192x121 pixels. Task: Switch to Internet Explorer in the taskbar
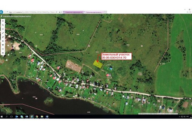[32, 117]
